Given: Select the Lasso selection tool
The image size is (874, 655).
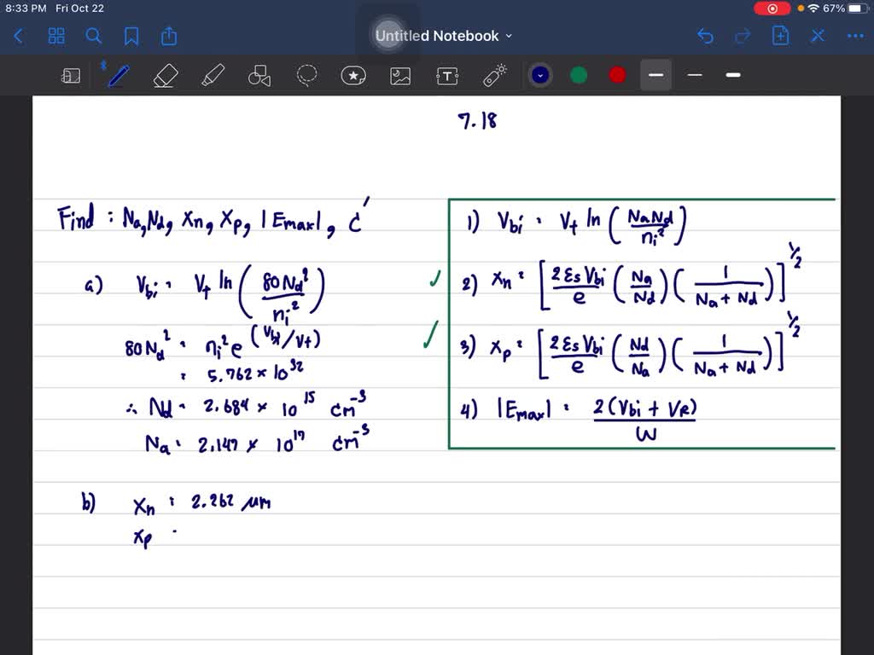Looking at the screenshot, I should point(306,75).
